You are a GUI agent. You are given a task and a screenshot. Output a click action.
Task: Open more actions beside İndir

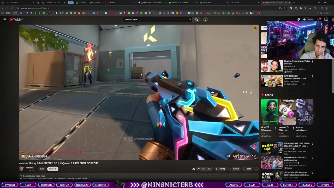256,169
